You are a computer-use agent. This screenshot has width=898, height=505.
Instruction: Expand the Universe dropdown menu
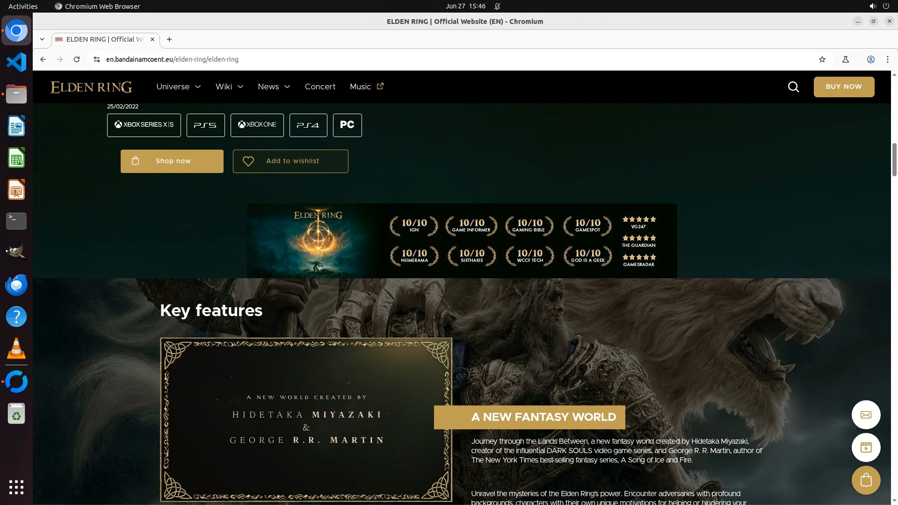tap(178, 87)
